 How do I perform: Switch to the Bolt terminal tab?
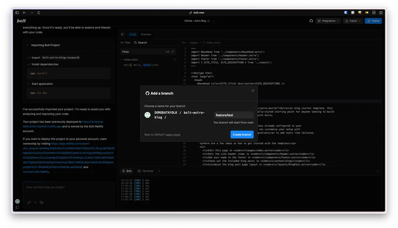pyautogui.click(x=127, y=171)
